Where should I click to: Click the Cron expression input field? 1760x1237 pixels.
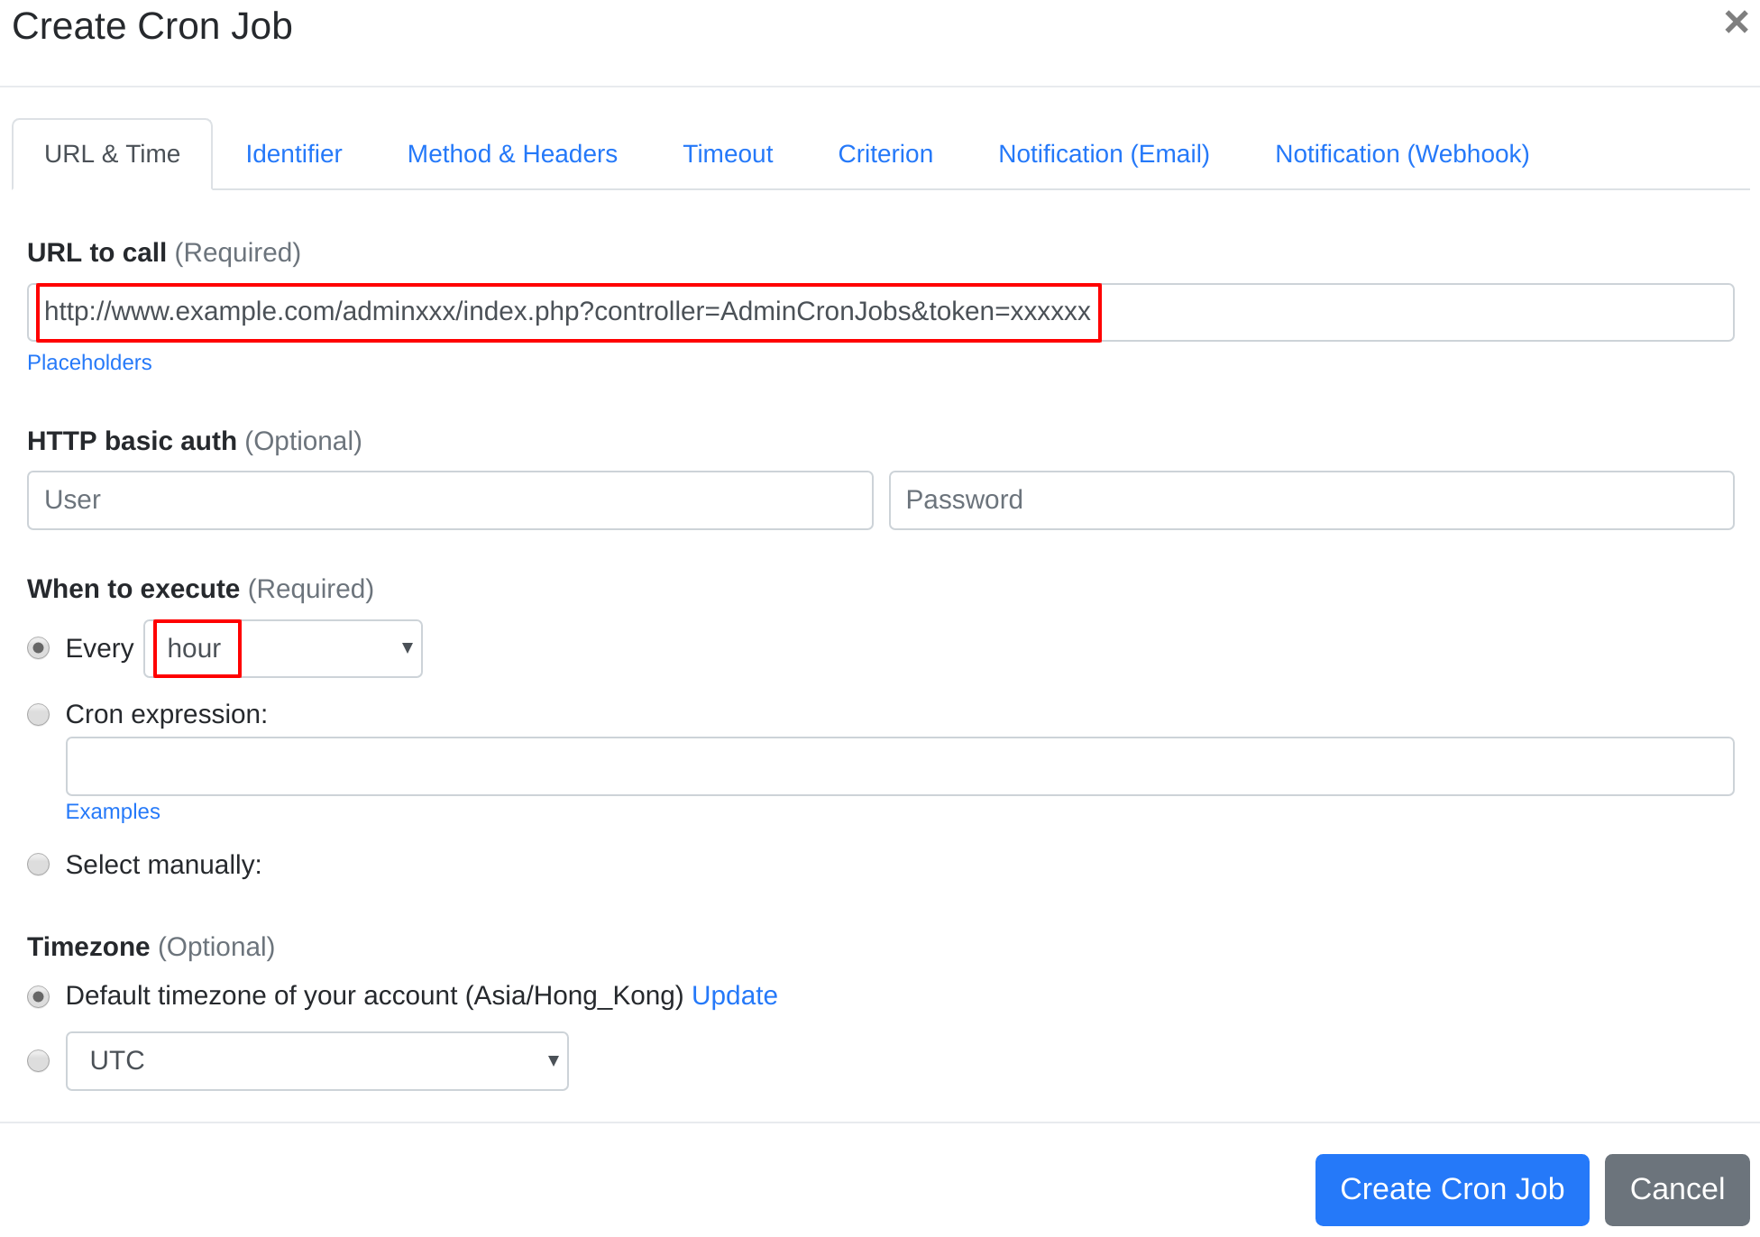(900, 765)
